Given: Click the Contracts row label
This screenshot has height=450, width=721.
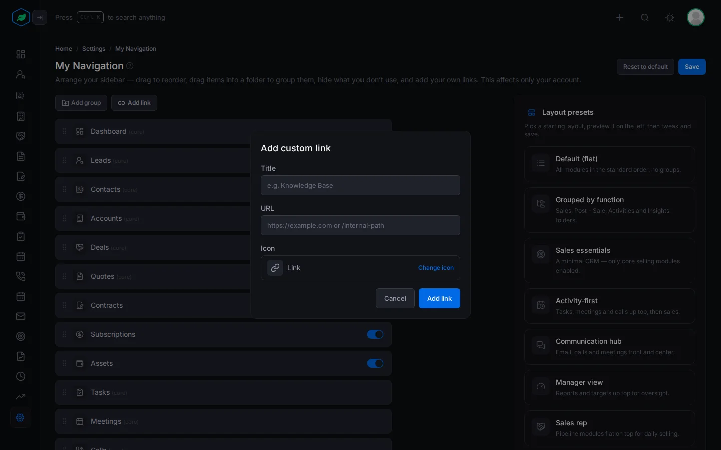Looking at the screenshot, I should click(x=107, y=305).
